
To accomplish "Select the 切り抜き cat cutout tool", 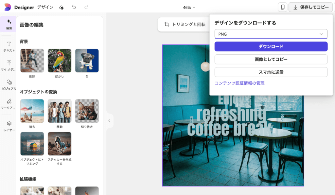I will [87, 111].
